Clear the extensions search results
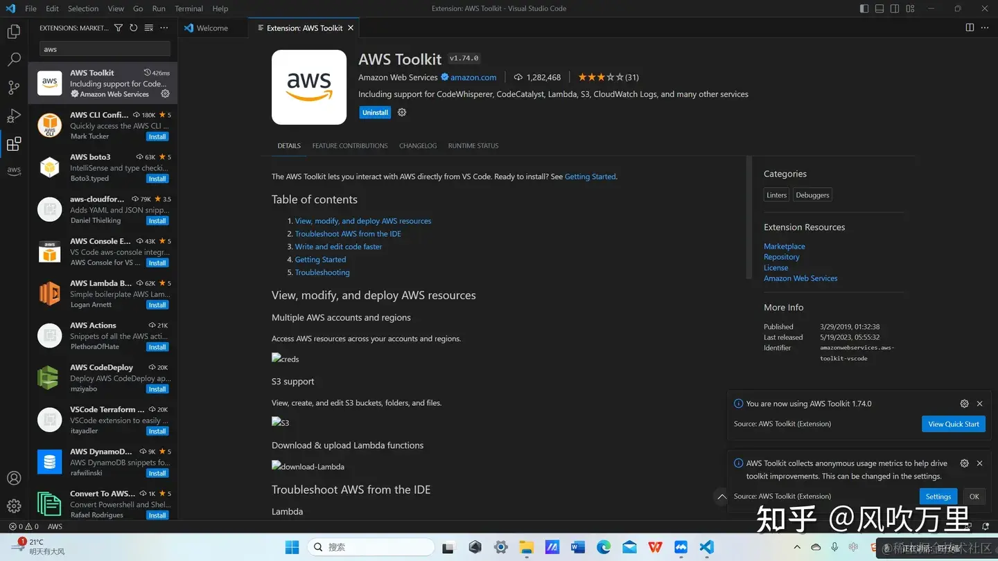The height and width of the screenshot is (561, 998). pyautogui.click(x=149, y=28)
